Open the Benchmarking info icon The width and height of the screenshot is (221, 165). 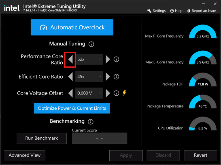tap(90, 122)
